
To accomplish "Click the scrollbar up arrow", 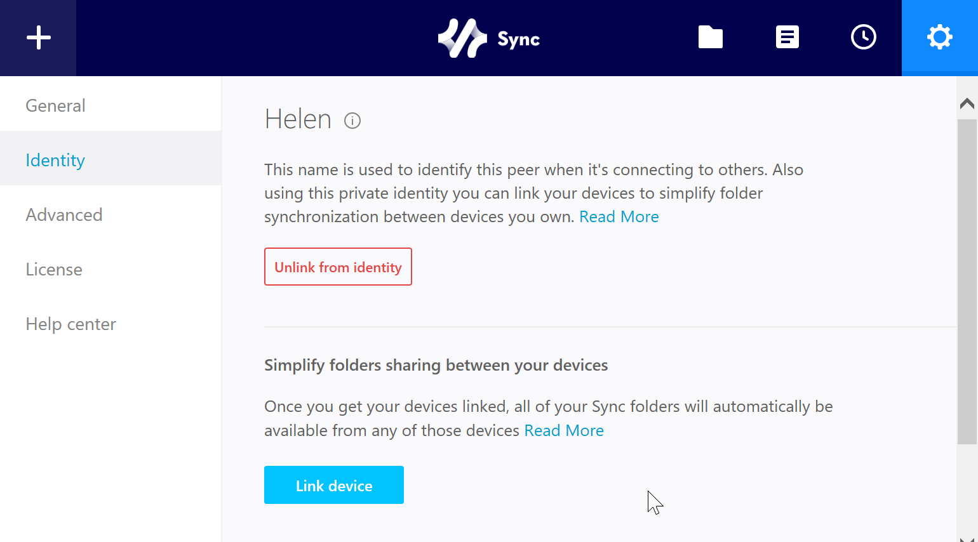I will click(967, 103).
